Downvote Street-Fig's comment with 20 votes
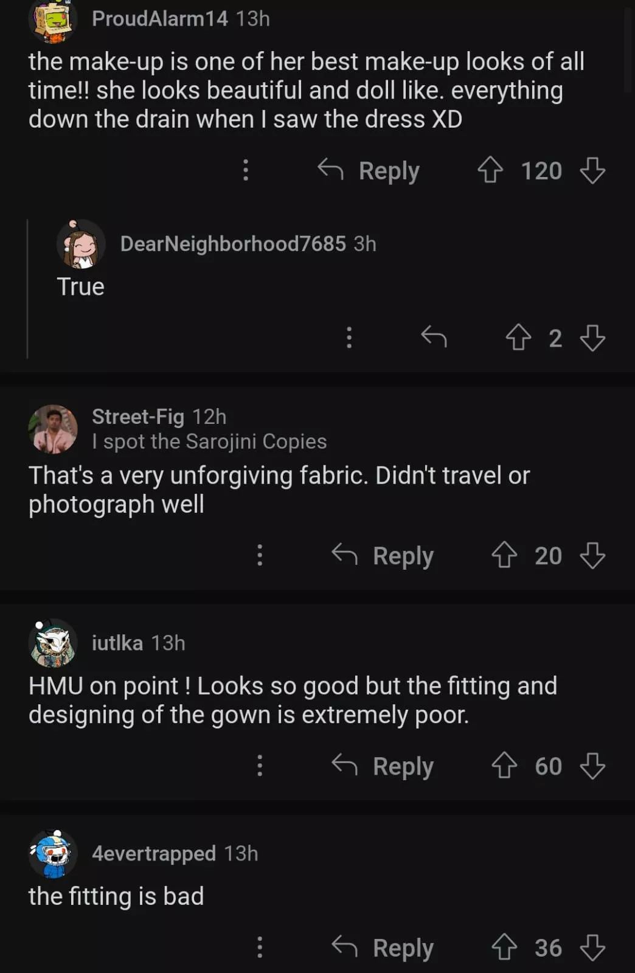The height and width of the screenshot is (973, 635). click(592, 555)
